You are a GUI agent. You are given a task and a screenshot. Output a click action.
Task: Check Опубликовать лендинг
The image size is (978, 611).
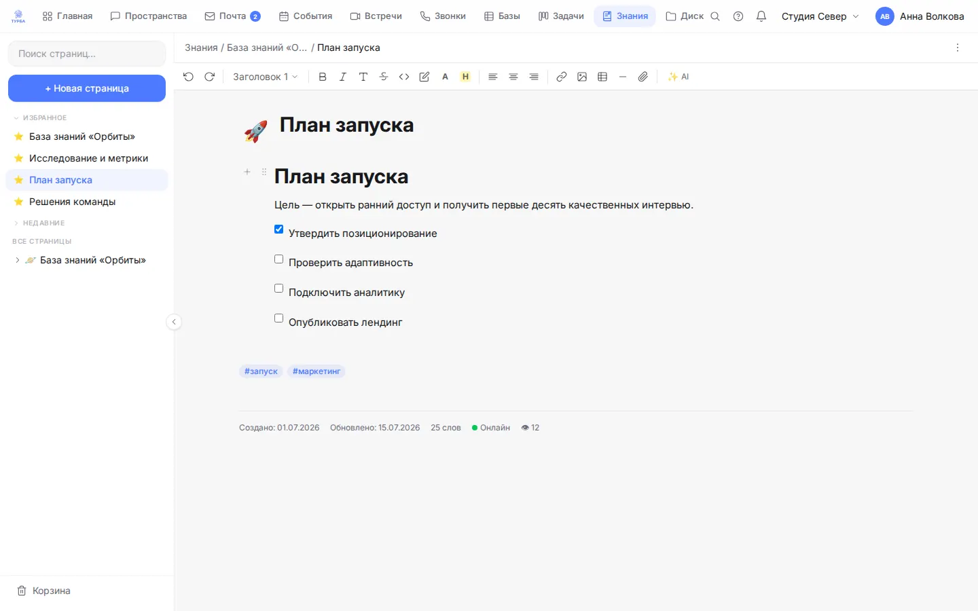(x=278, y=318)
